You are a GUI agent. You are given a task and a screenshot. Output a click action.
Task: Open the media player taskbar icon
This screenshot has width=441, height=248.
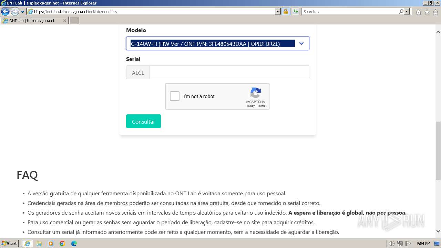click(x=51, y=244)
